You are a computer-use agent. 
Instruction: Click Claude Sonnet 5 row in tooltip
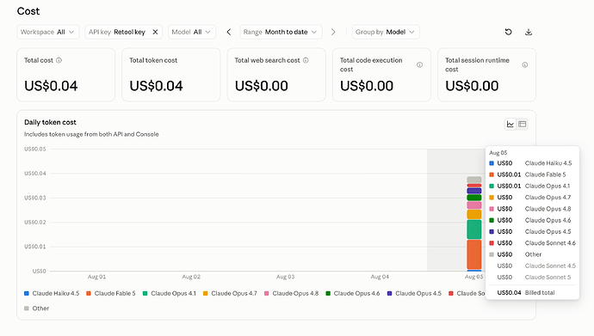(x=532, y=277)
